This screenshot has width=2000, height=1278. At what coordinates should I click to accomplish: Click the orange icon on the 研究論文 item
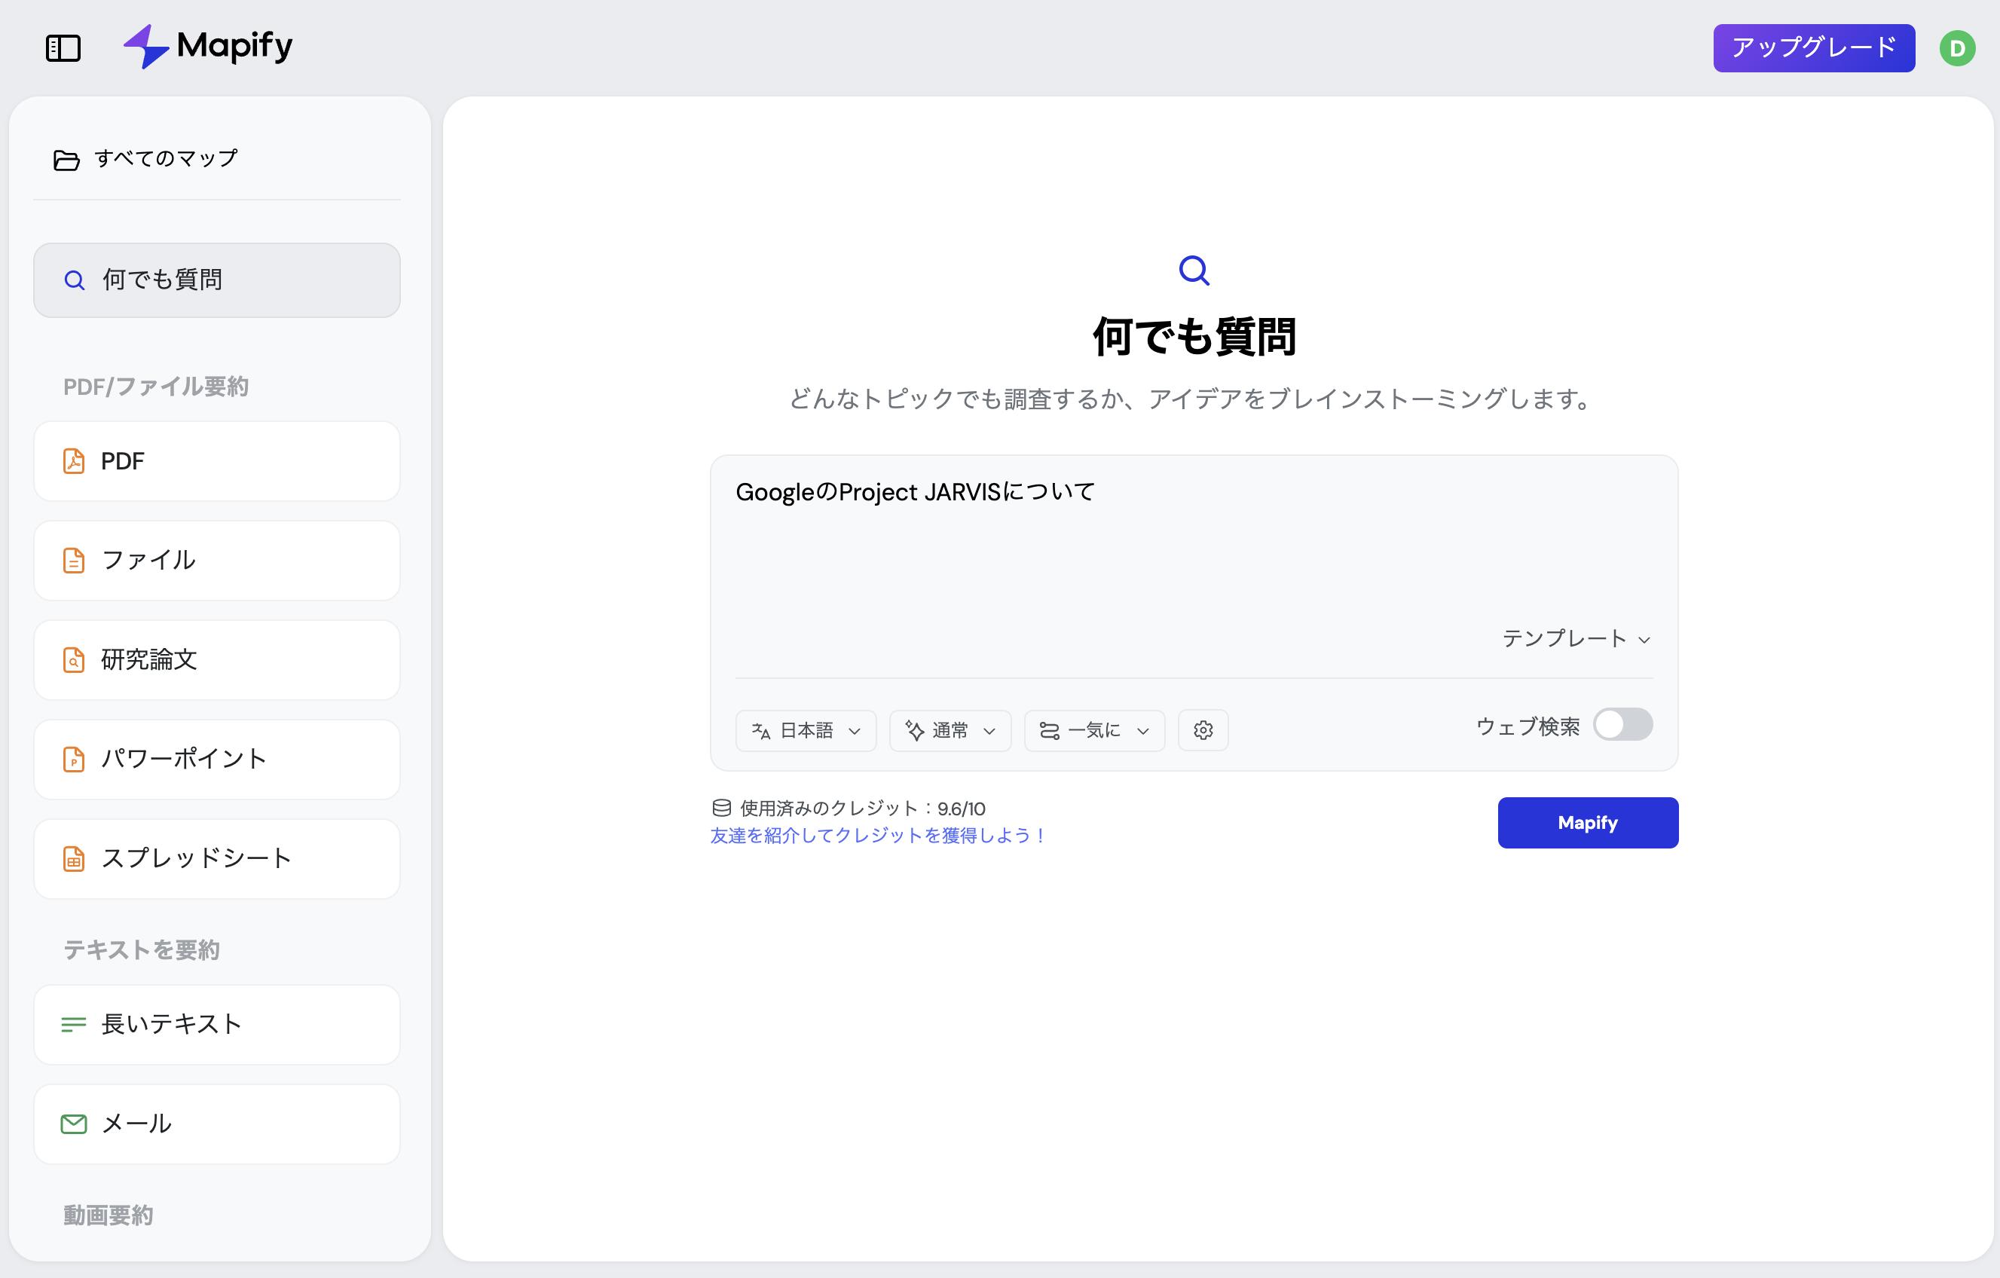[x=74, y=660]
